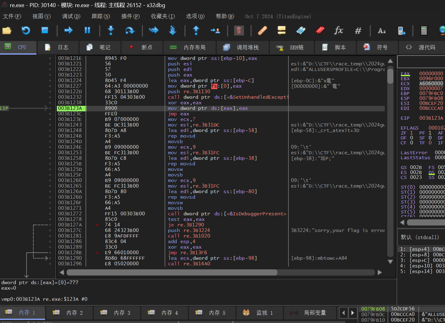Click disassembly horizontal scroll left arrow
The height and width of the screenshot is (323, 445).
click(61, 272)
